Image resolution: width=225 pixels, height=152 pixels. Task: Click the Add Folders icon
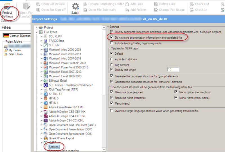pyautogui.click(x=127, y=10)
